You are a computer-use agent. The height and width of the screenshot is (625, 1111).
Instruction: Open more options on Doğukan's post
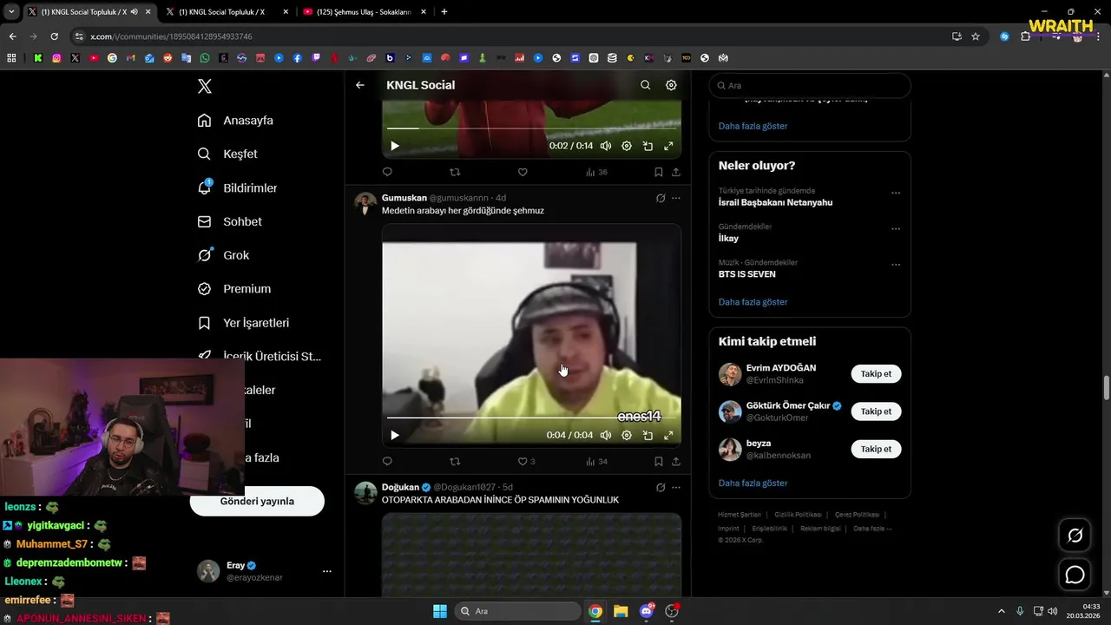(x=676, y=487)
